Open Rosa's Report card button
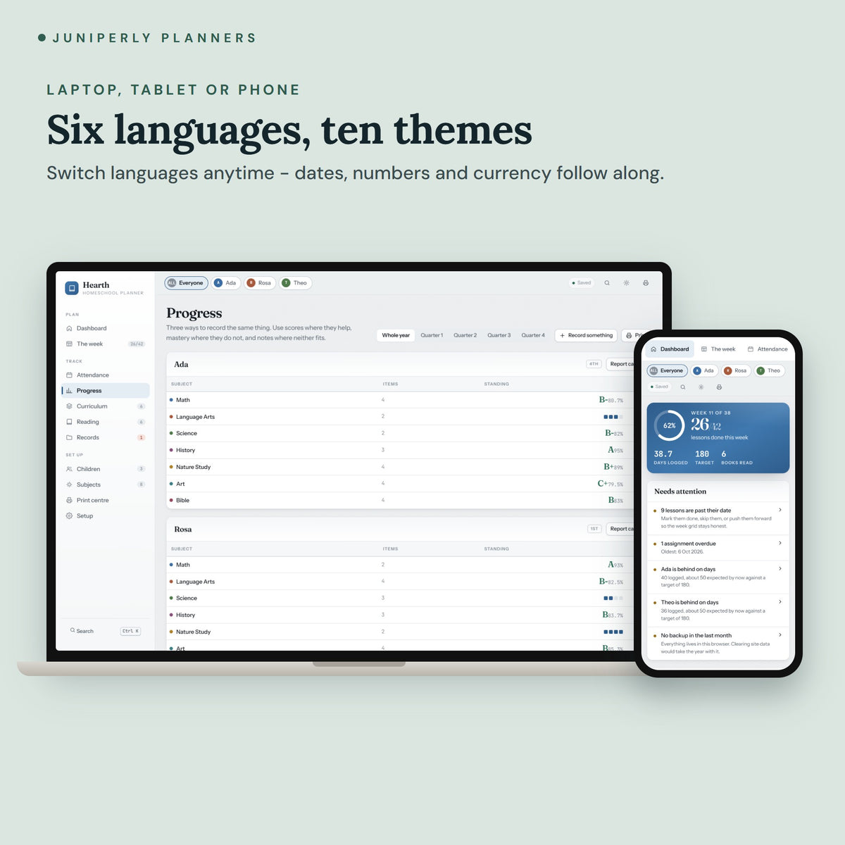Viewport: 845px width, 845px height. pos(620,529)
